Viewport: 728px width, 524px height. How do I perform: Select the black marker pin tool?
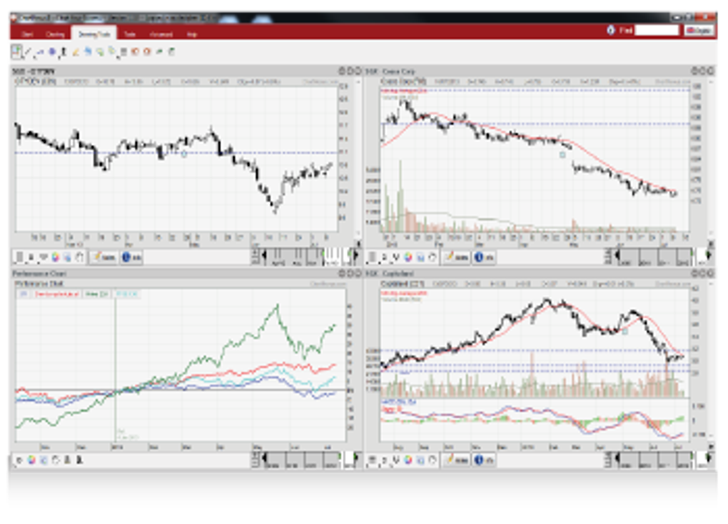(63, 52)
